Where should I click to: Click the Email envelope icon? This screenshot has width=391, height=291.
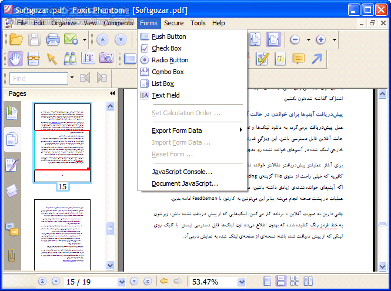[x=71, y=39]
